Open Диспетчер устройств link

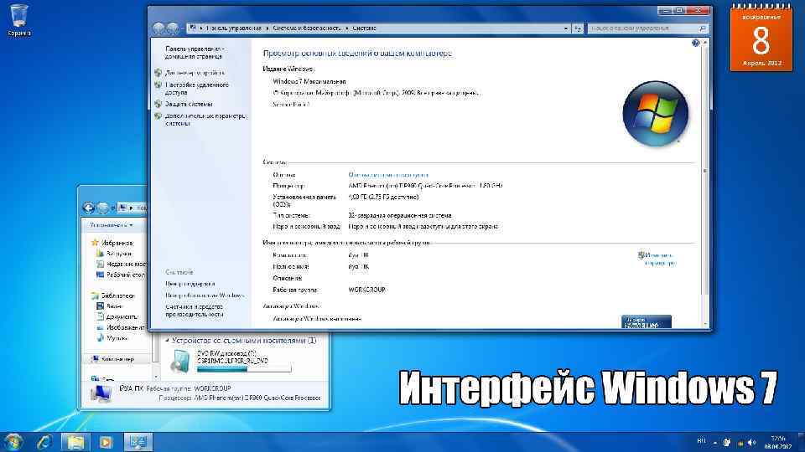pyautogui.click(x=195, y=73)
